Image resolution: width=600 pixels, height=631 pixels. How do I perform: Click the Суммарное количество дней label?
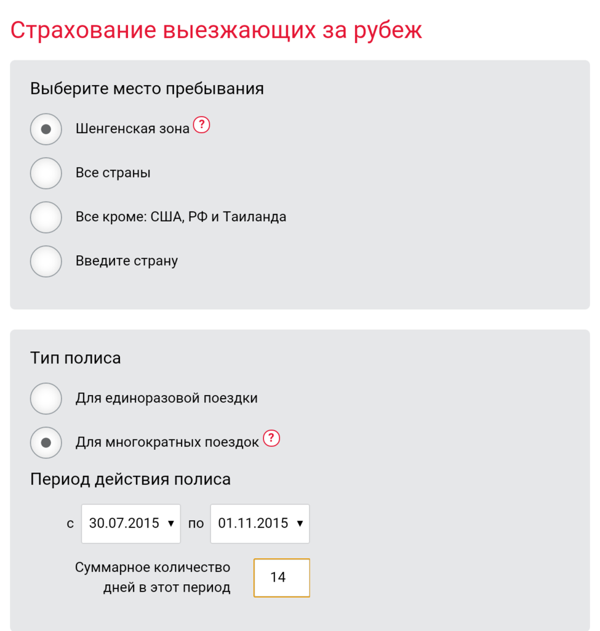coord(153,577)
